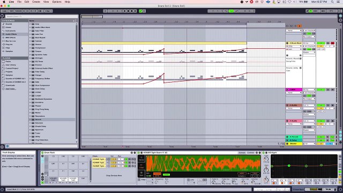343x193 pixels.
Task: Toggle the EQ Eight device on/off
Action: click(x=264, y=152)
